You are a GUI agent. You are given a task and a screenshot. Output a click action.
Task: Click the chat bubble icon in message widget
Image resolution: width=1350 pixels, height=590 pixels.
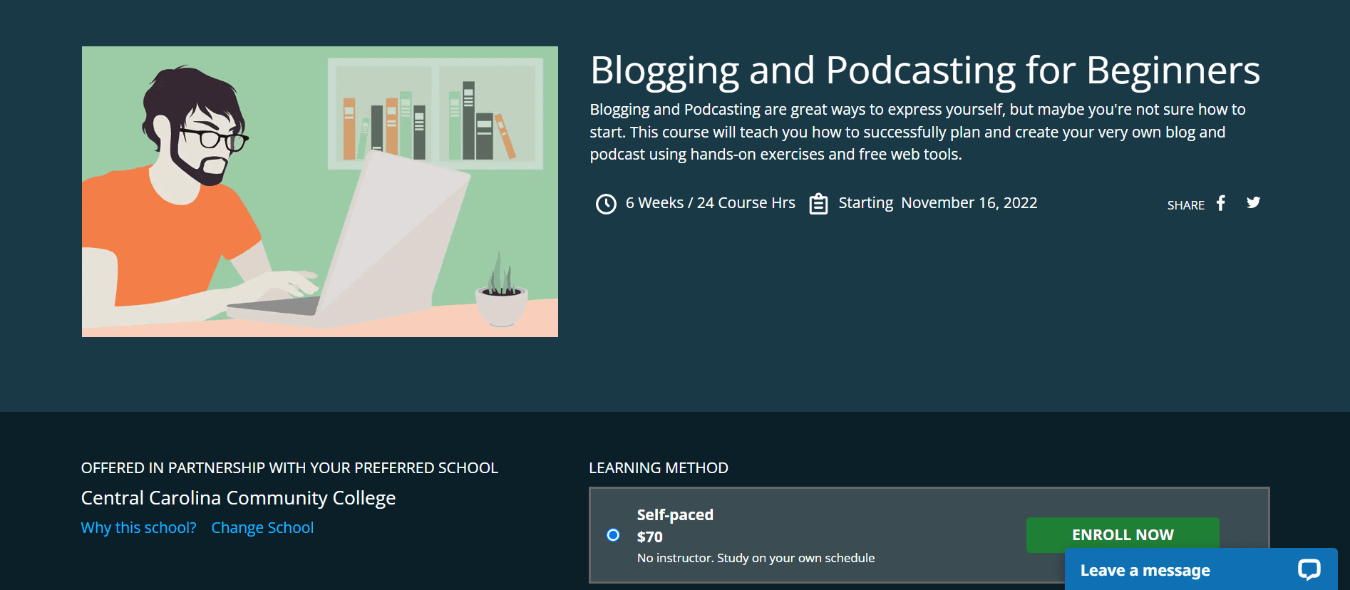(1309, 569)
